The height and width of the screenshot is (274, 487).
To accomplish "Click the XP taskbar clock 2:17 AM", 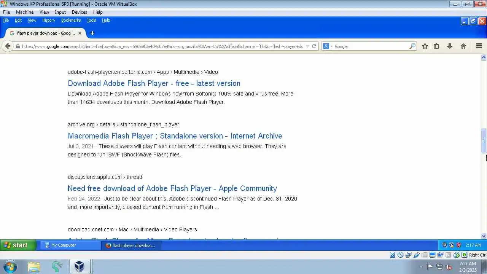I will [x=473, y=245].
